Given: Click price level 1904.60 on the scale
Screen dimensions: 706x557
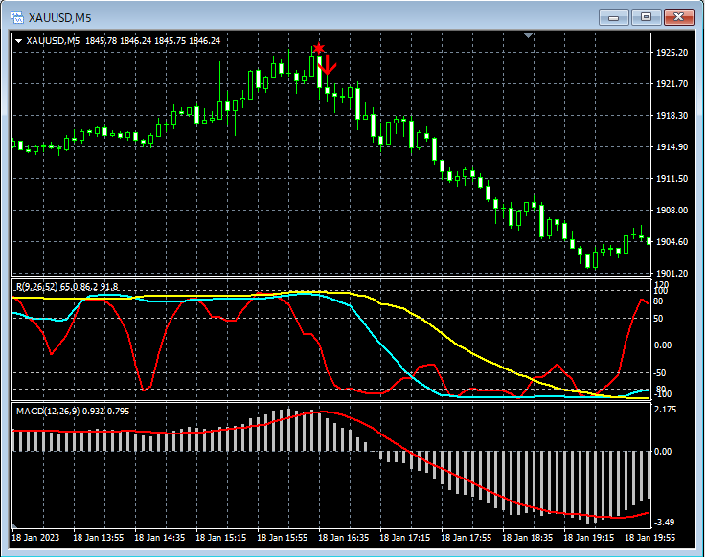Looking at the screenshot, I should [672, 241].
